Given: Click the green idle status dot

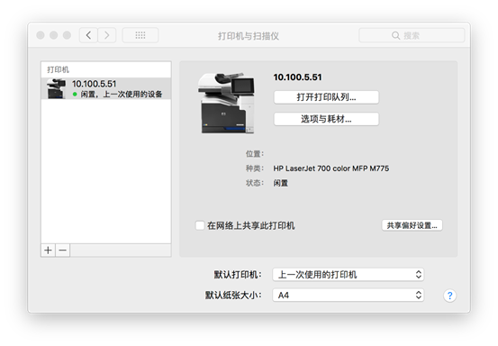Looking at the screenshot, I should coord(75,94).
